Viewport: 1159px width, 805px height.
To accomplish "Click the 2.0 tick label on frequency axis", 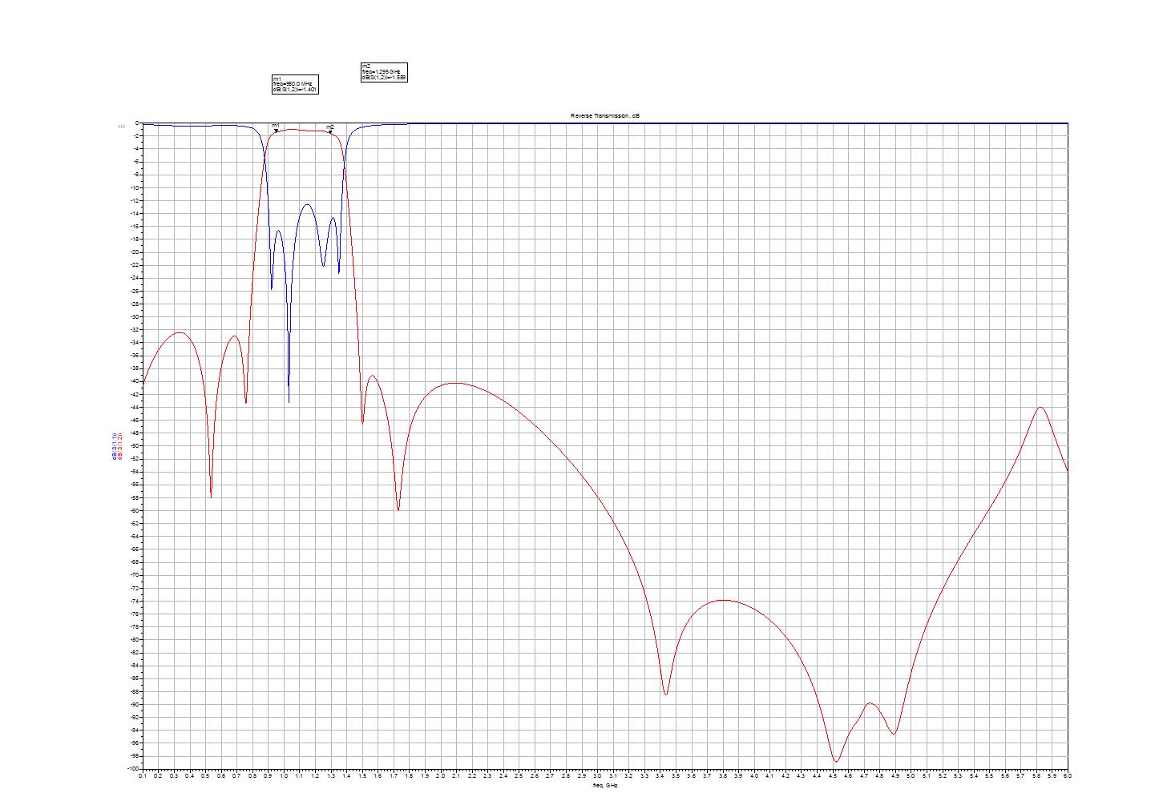I will [x=440, y=776].
